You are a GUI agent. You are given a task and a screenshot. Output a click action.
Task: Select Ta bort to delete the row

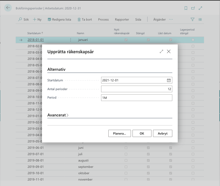click(85, 19)
